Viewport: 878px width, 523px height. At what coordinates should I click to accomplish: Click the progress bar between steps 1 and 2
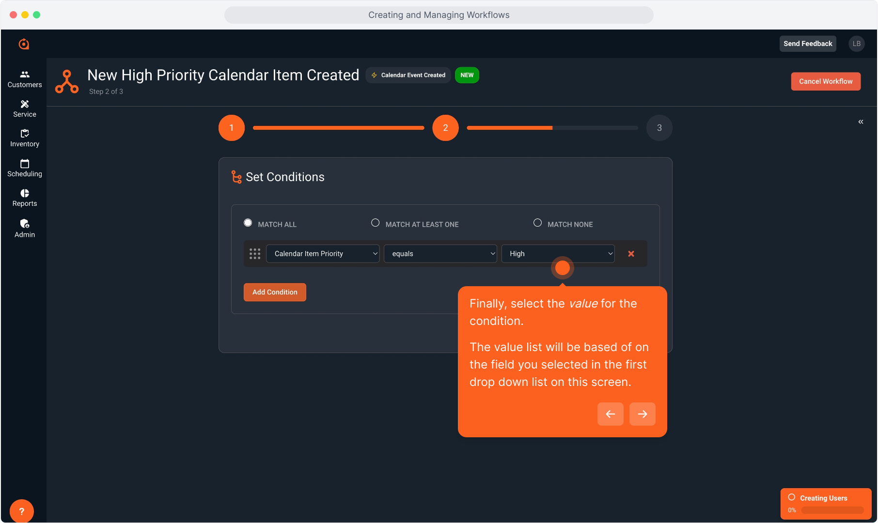pos(339,128)
